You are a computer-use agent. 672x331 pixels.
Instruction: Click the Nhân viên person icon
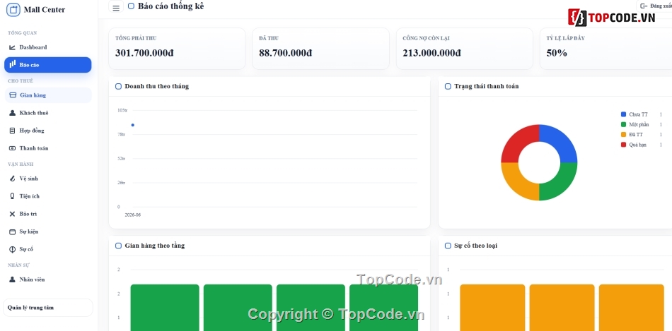(x=12, y=279)
